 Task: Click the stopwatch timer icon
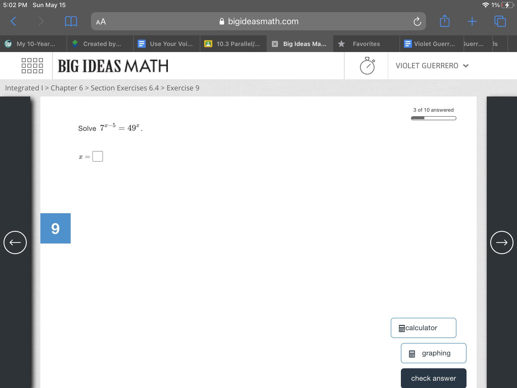tap(367, 66)
